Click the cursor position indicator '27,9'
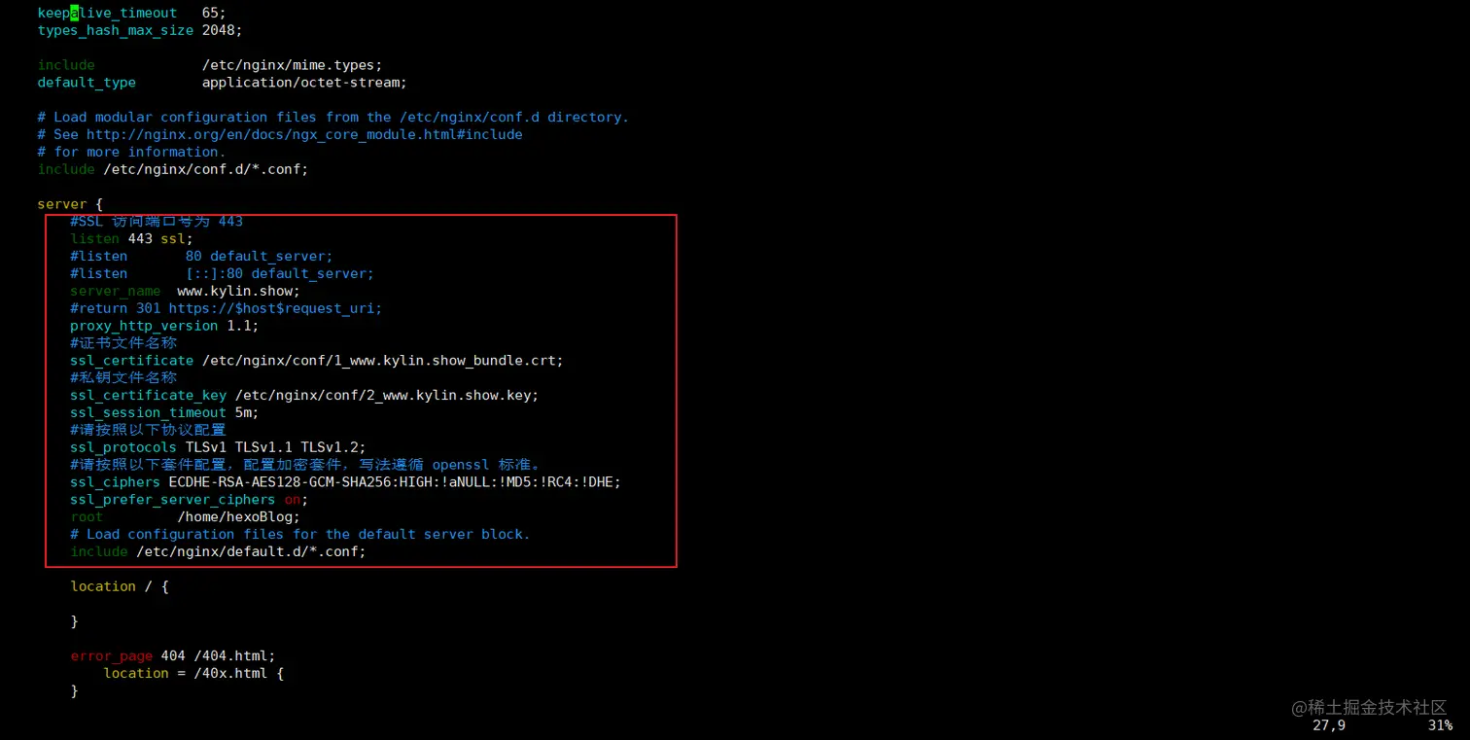The height and width of the screenshot is (740, 1470). pos(1329,725)
